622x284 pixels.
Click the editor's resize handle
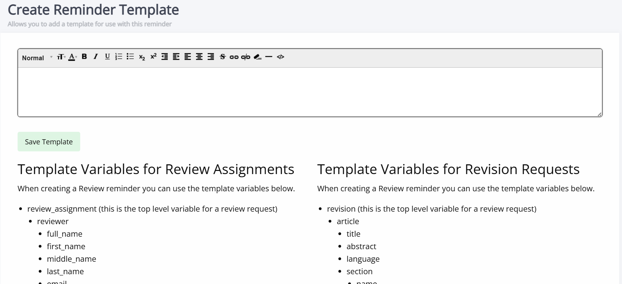point(600,114)
